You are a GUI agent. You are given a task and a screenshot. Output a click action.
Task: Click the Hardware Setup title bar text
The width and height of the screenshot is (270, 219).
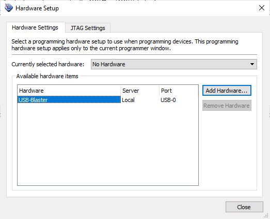click(x=37, y=8)
